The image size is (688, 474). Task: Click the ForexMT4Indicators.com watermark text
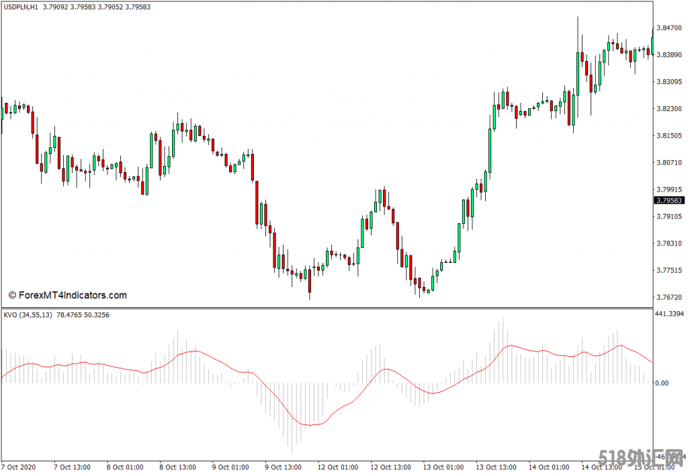[x=67, y=295]
